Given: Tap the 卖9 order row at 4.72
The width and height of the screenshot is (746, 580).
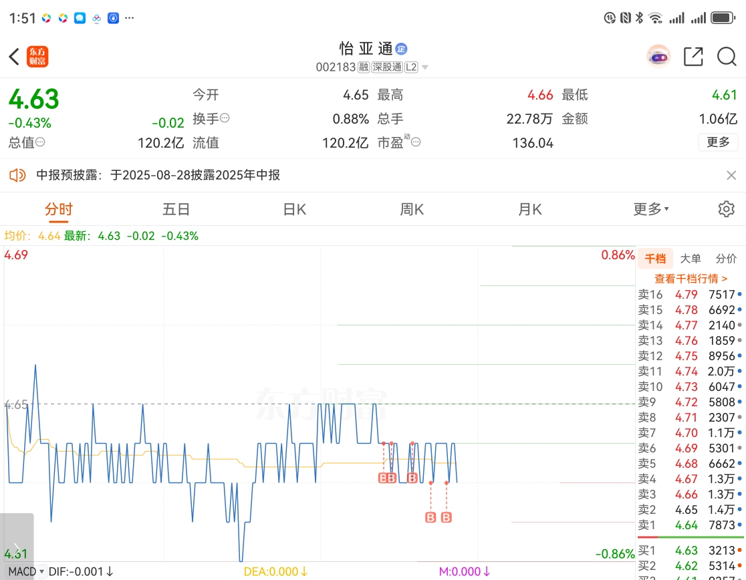Looking at the screenshot, I should (x=691, y=402).
